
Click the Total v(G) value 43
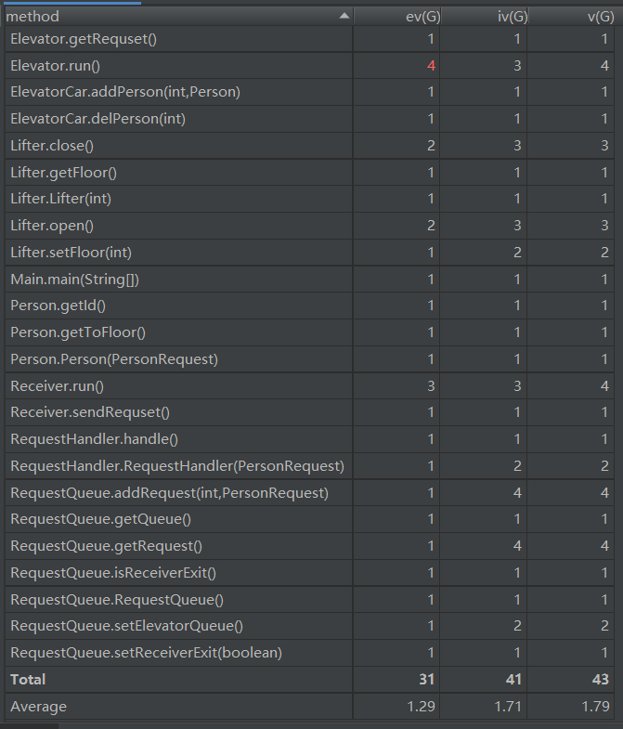pos(601,679)
